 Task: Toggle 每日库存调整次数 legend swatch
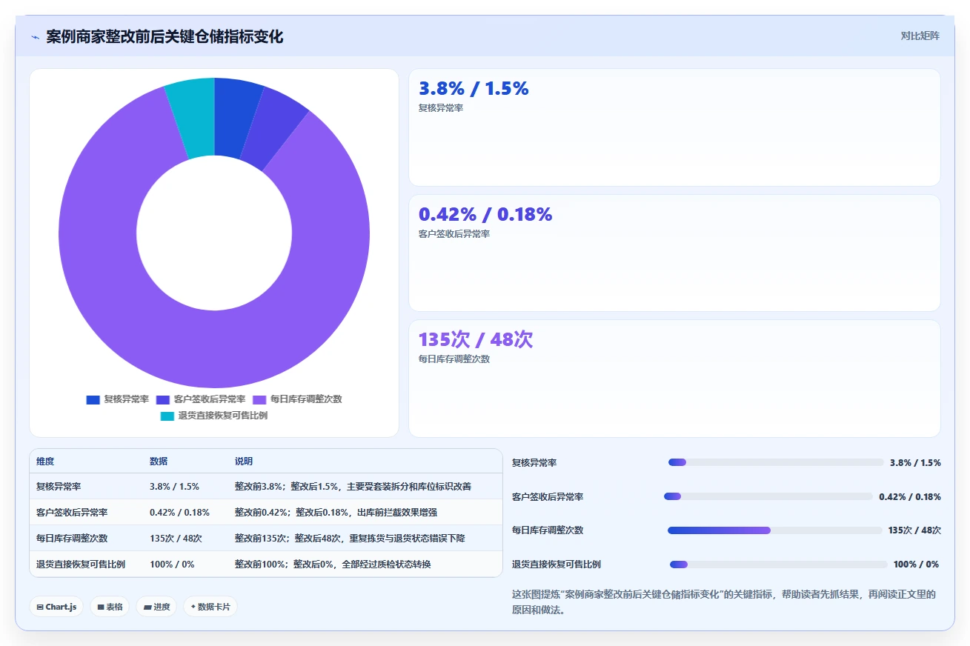[x=259, y=399]
